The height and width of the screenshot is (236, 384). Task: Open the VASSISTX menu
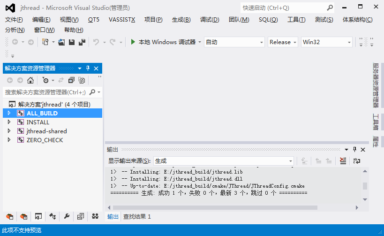(122, 20)
